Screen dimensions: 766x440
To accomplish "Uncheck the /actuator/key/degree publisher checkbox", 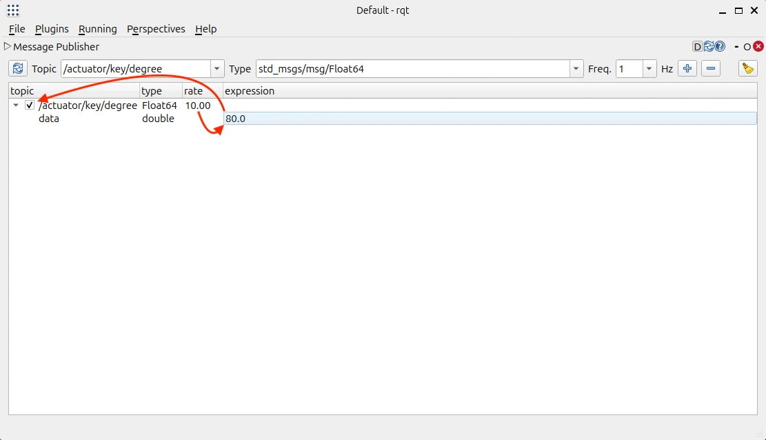I will pyautogui.click(x=30, y=105).
